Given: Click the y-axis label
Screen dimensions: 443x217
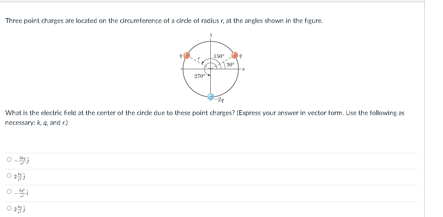Looking at the screenshot, I should (x=211, y=35).
